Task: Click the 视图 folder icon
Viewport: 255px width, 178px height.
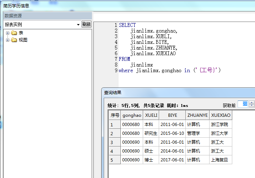Action: [14, 40]
